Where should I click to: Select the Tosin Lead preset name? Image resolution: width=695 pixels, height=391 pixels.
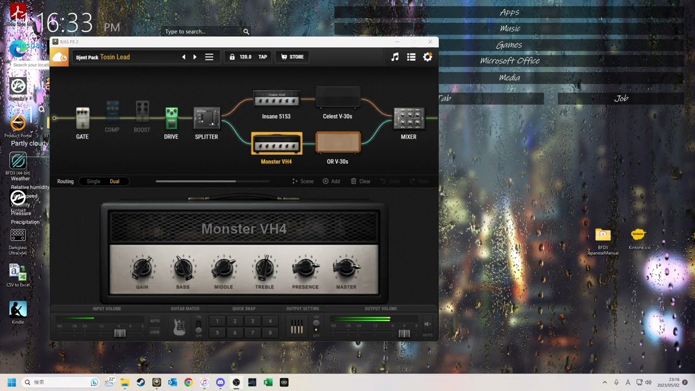[115, 57]
